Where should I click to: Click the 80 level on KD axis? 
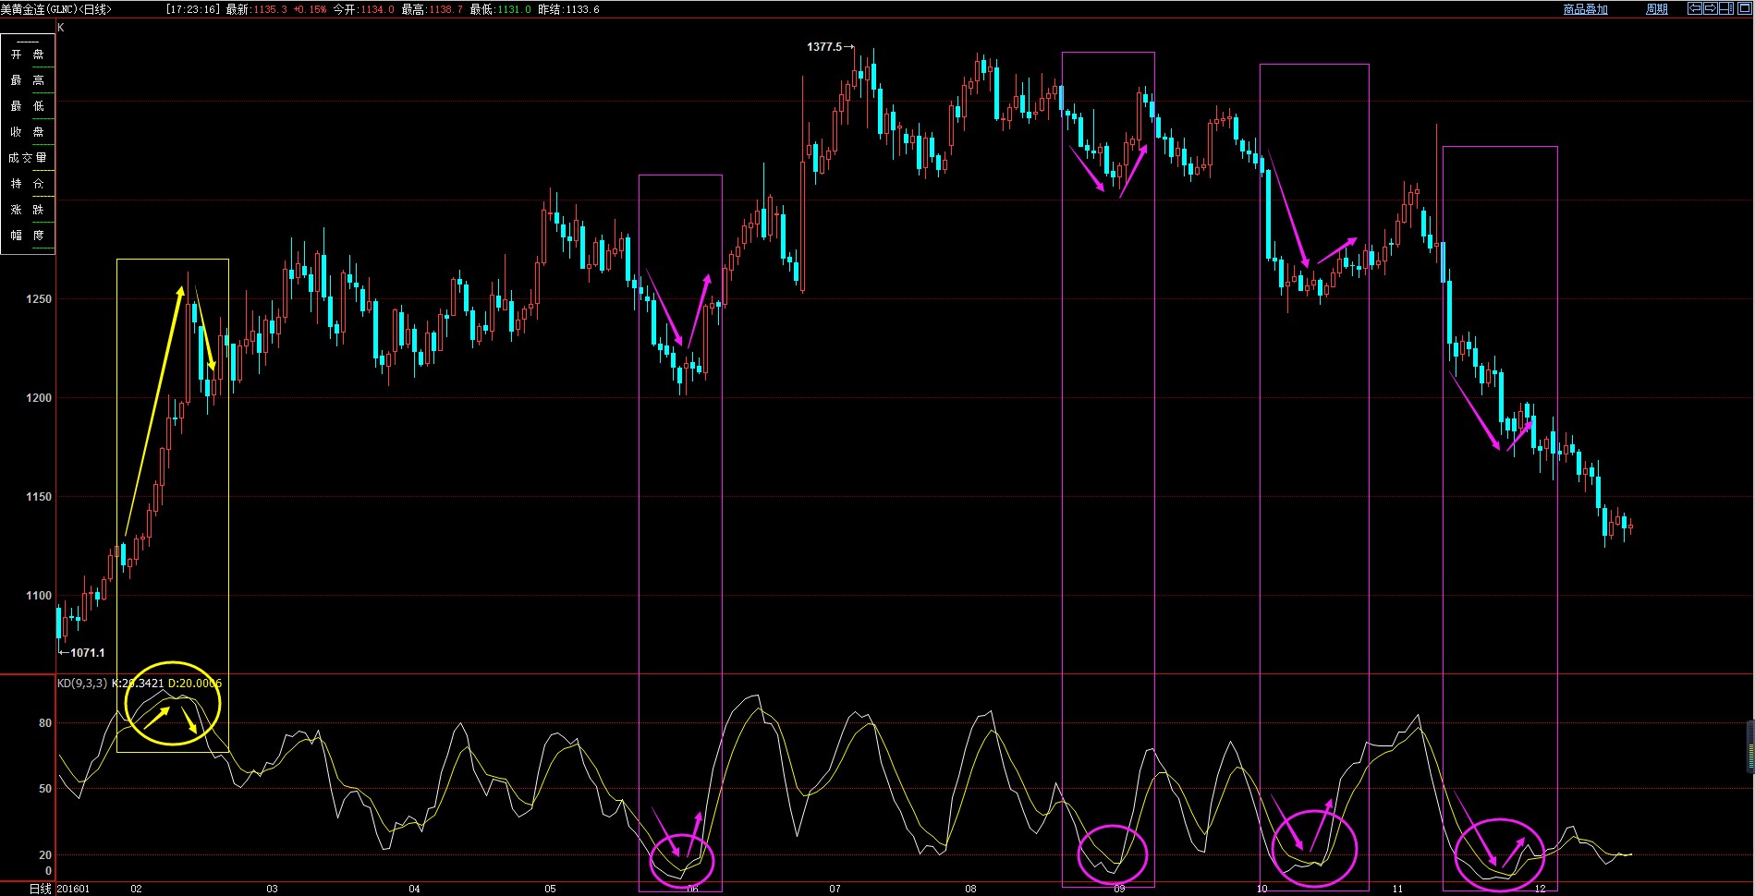pyautogui.click(x=45, y=723)
